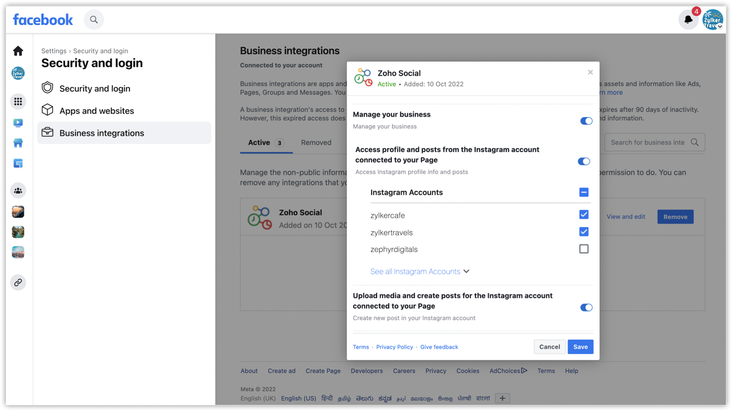Open the Cookies footer link

click(x=468, y=371)
